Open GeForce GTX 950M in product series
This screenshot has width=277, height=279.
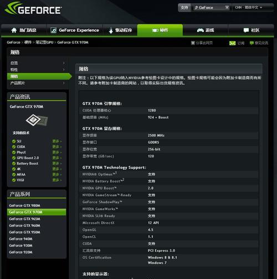[24, 232]
